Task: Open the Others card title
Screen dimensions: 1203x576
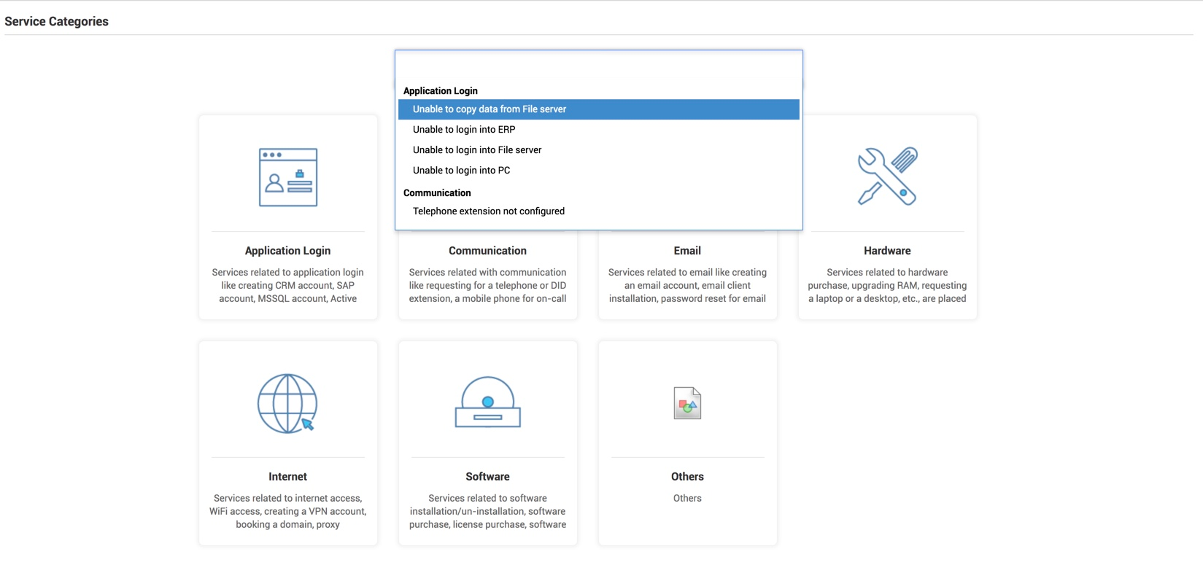Action: tap(687, 477)
